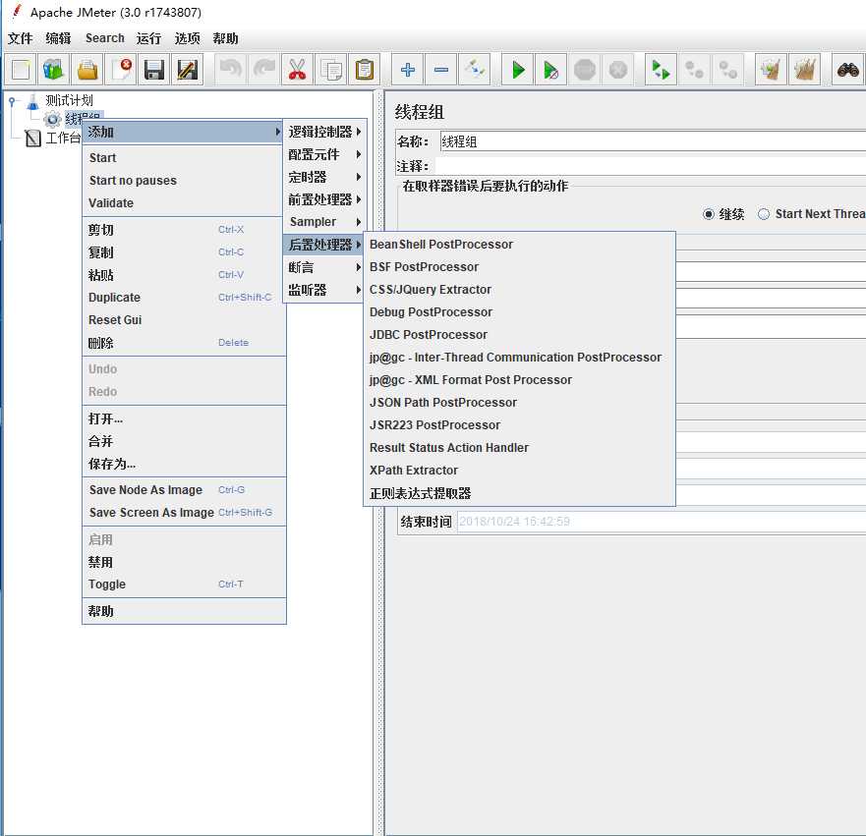Screen dimensions: 866x836
Task: Choose Result Status Action Handler
Action: (519, 448)
